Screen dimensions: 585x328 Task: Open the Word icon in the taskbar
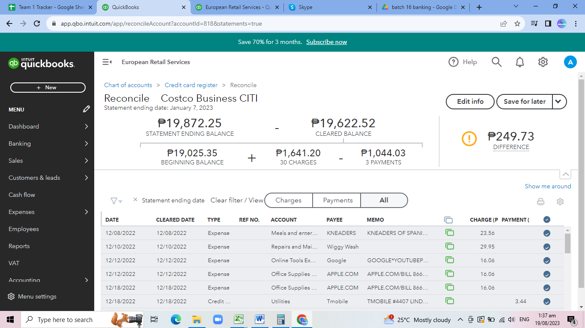point(260,319)
